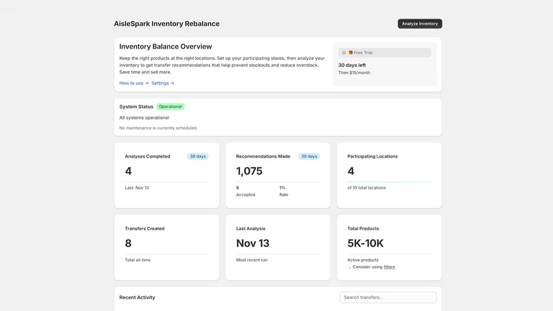Screen dimensions: 553x311
Task: Click the Participating Locations progress bar
Action: [x=389, y=182]
